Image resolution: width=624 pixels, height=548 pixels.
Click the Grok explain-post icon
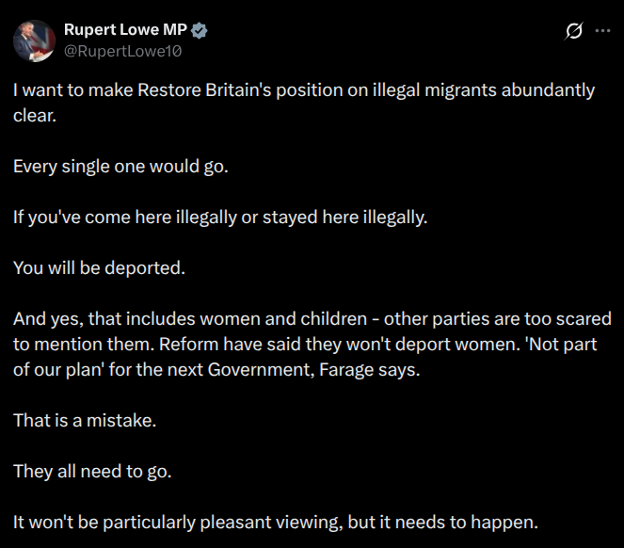point(573,31)
